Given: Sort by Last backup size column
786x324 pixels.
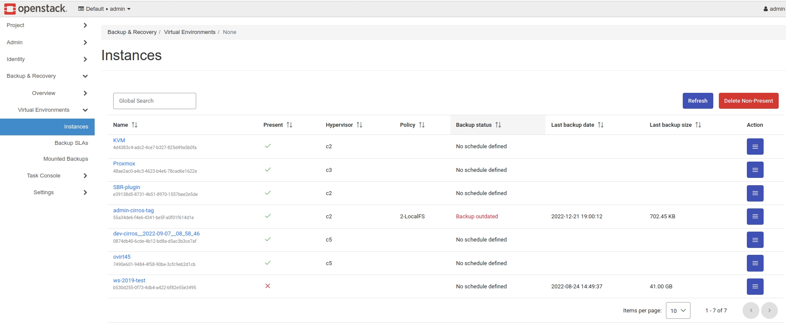Looking at the screenshot, I should pyautogui.click(x=698, y=125).
